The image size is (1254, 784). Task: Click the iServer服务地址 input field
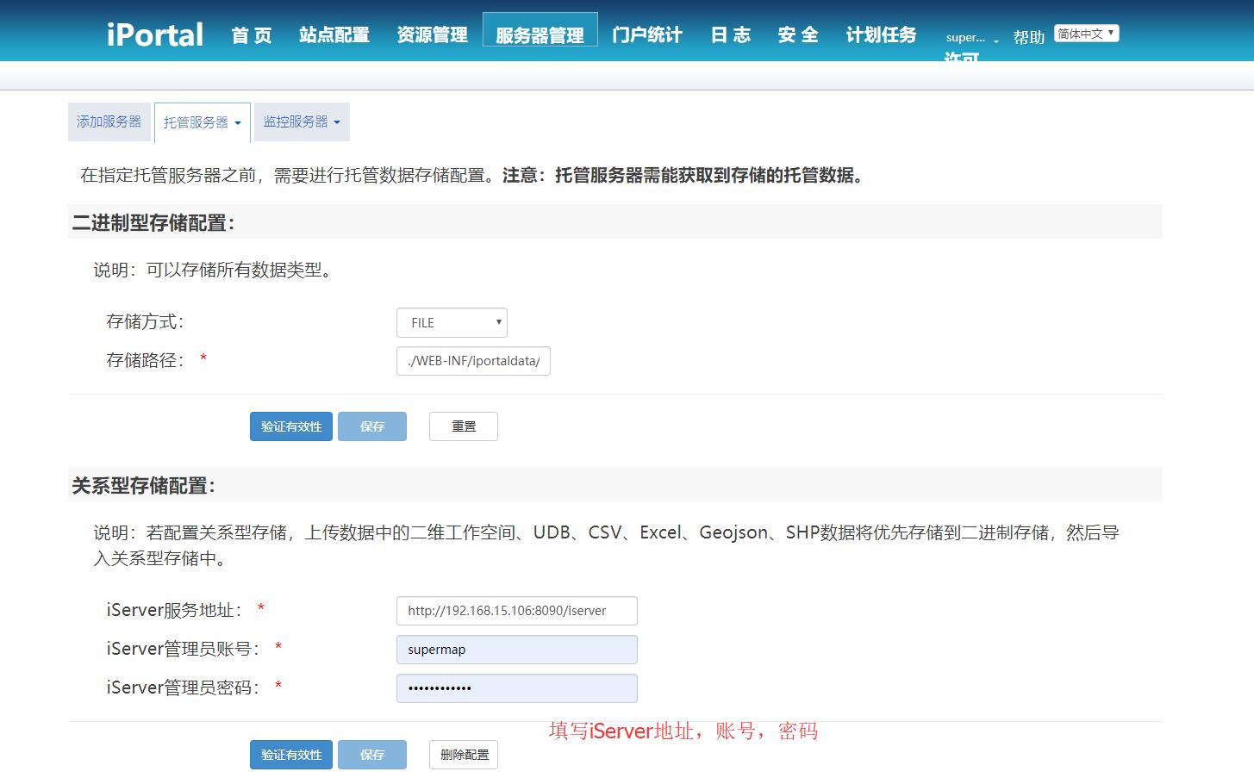click(x=515, y=610)
